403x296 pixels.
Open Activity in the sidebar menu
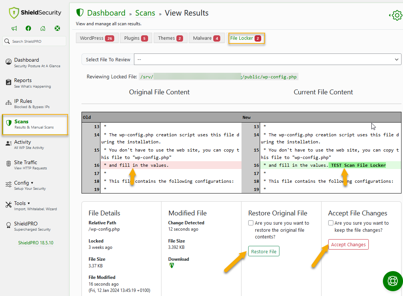click(35, 144)
